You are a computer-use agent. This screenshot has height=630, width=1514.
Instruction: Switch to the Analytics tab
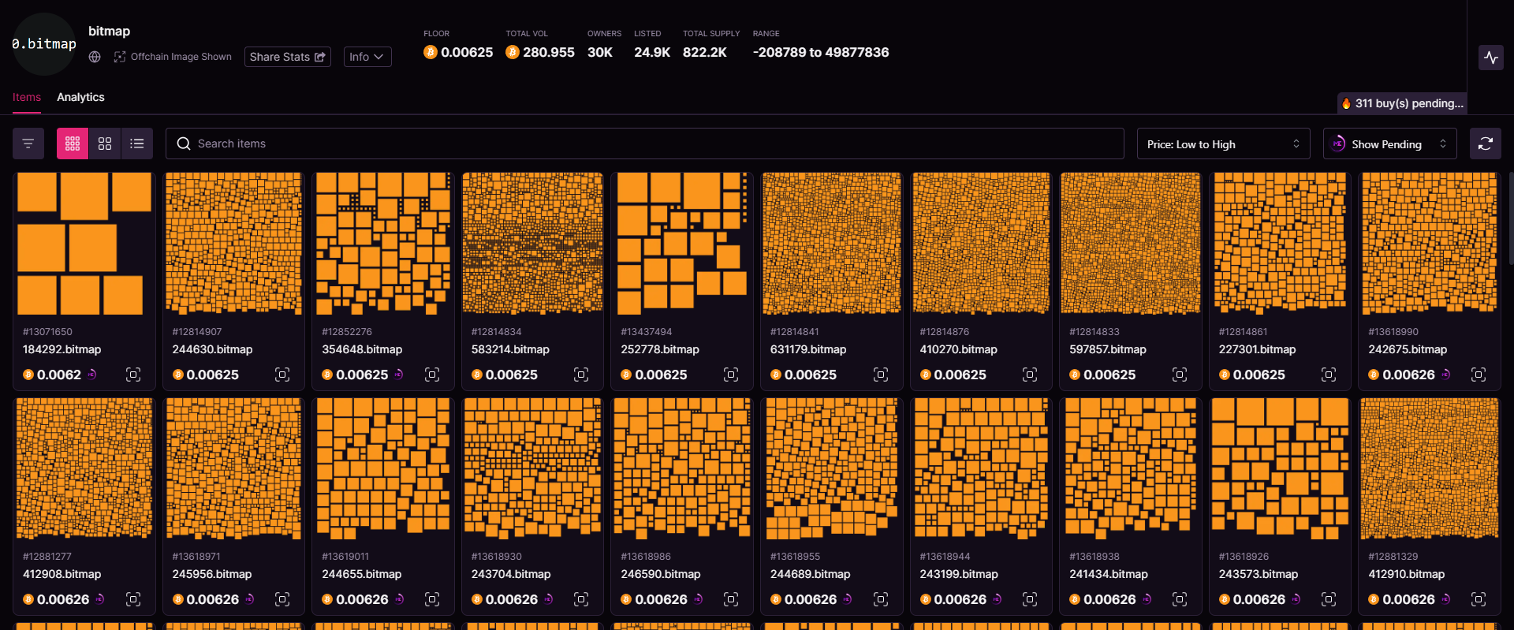click(80, 97)
